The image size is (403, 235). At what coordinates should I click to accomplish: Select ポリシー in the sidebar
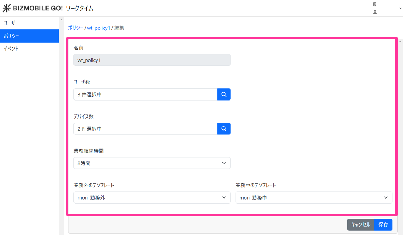[x=29, y=36]
